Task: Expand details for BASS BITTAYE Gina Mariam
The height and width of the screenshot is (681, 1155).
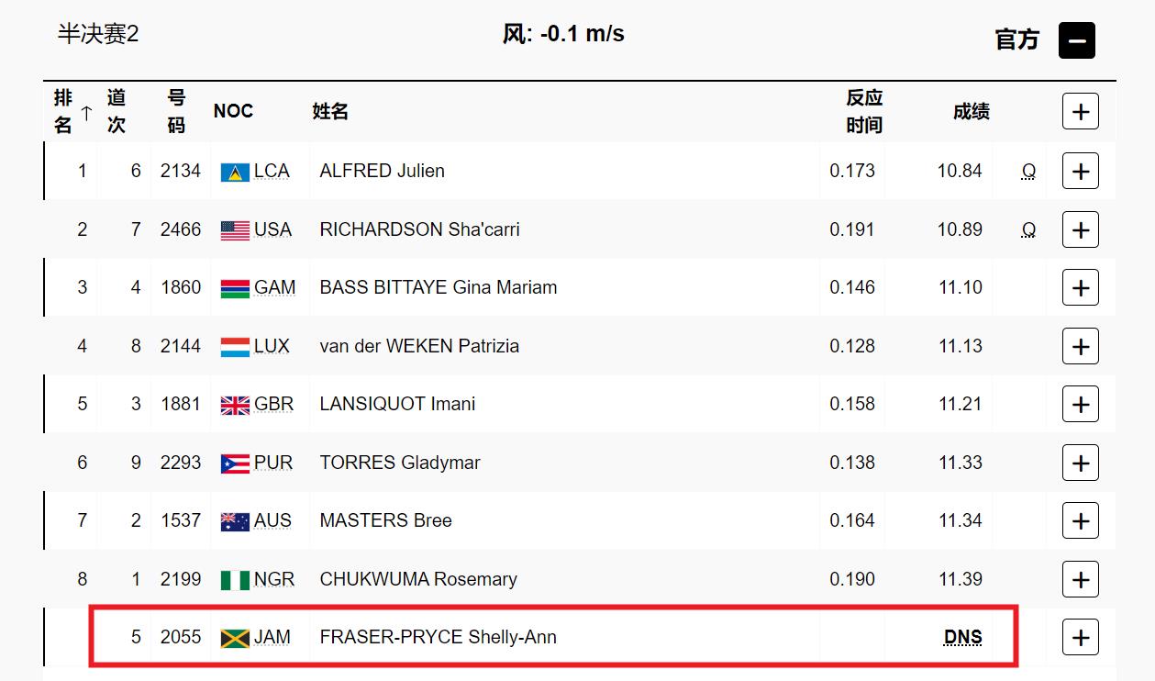Action: [1081, 287]
